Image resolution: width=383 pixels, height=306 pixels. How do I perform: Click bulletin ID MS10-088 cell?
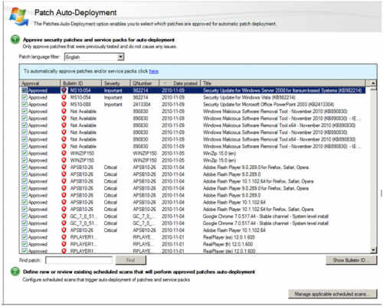(80, 104)
